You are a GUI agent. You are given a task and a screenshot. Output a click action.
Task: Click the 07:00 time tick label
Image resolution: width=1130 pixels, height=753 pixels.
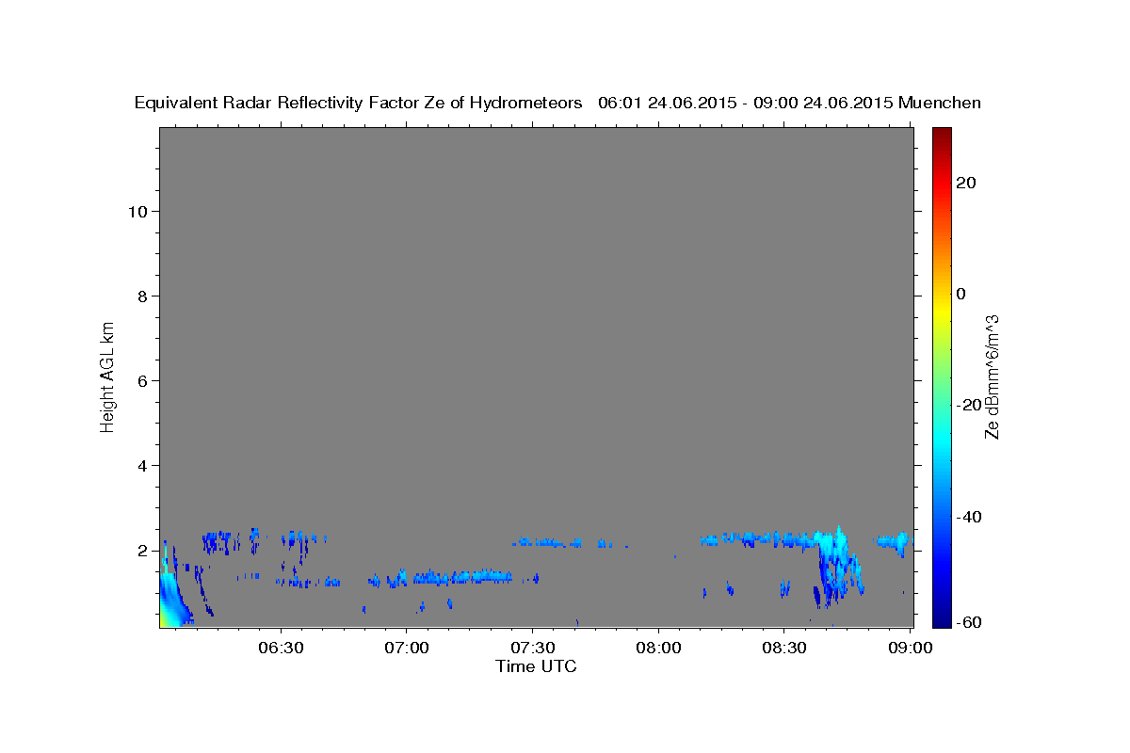tap(407, 649)
